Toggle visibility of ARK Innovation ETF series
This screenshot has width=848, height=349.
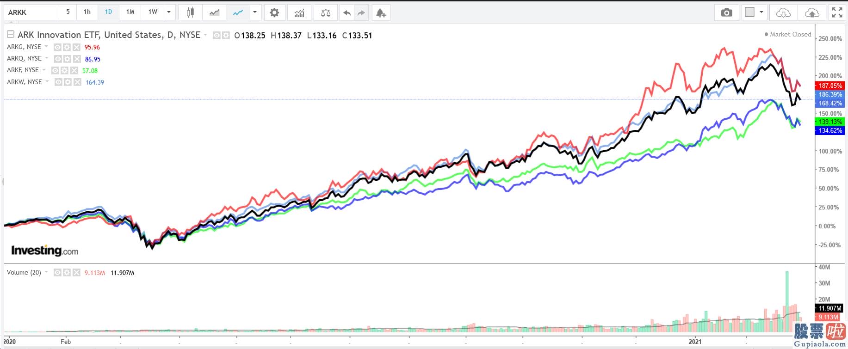pyautogui.click(x=217, y=35)
